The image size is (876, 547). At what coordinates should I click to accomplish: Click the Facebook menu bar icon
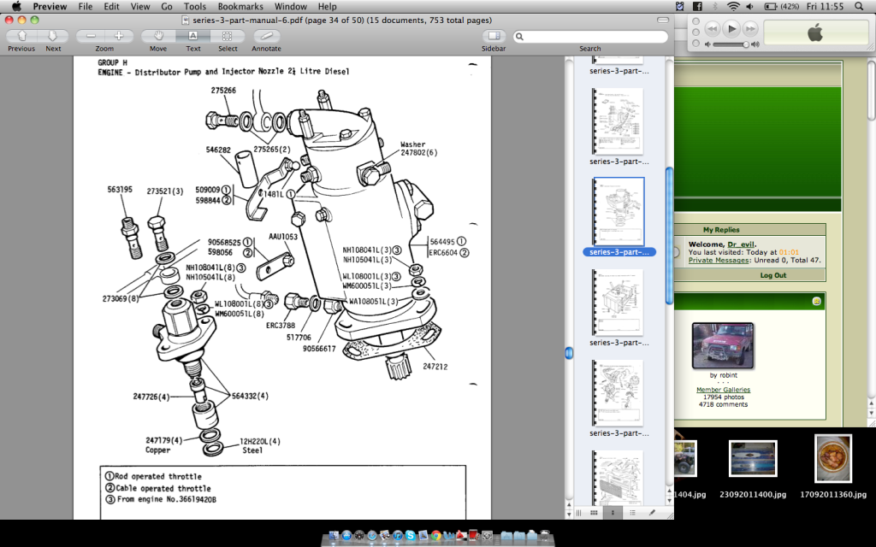tap(697, 6)
